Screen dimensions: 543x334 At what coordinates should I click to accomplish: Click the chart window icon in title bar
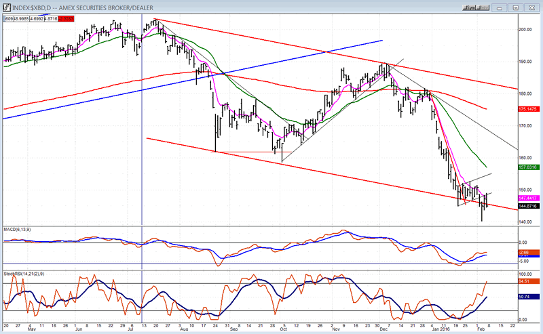point(5,7)
